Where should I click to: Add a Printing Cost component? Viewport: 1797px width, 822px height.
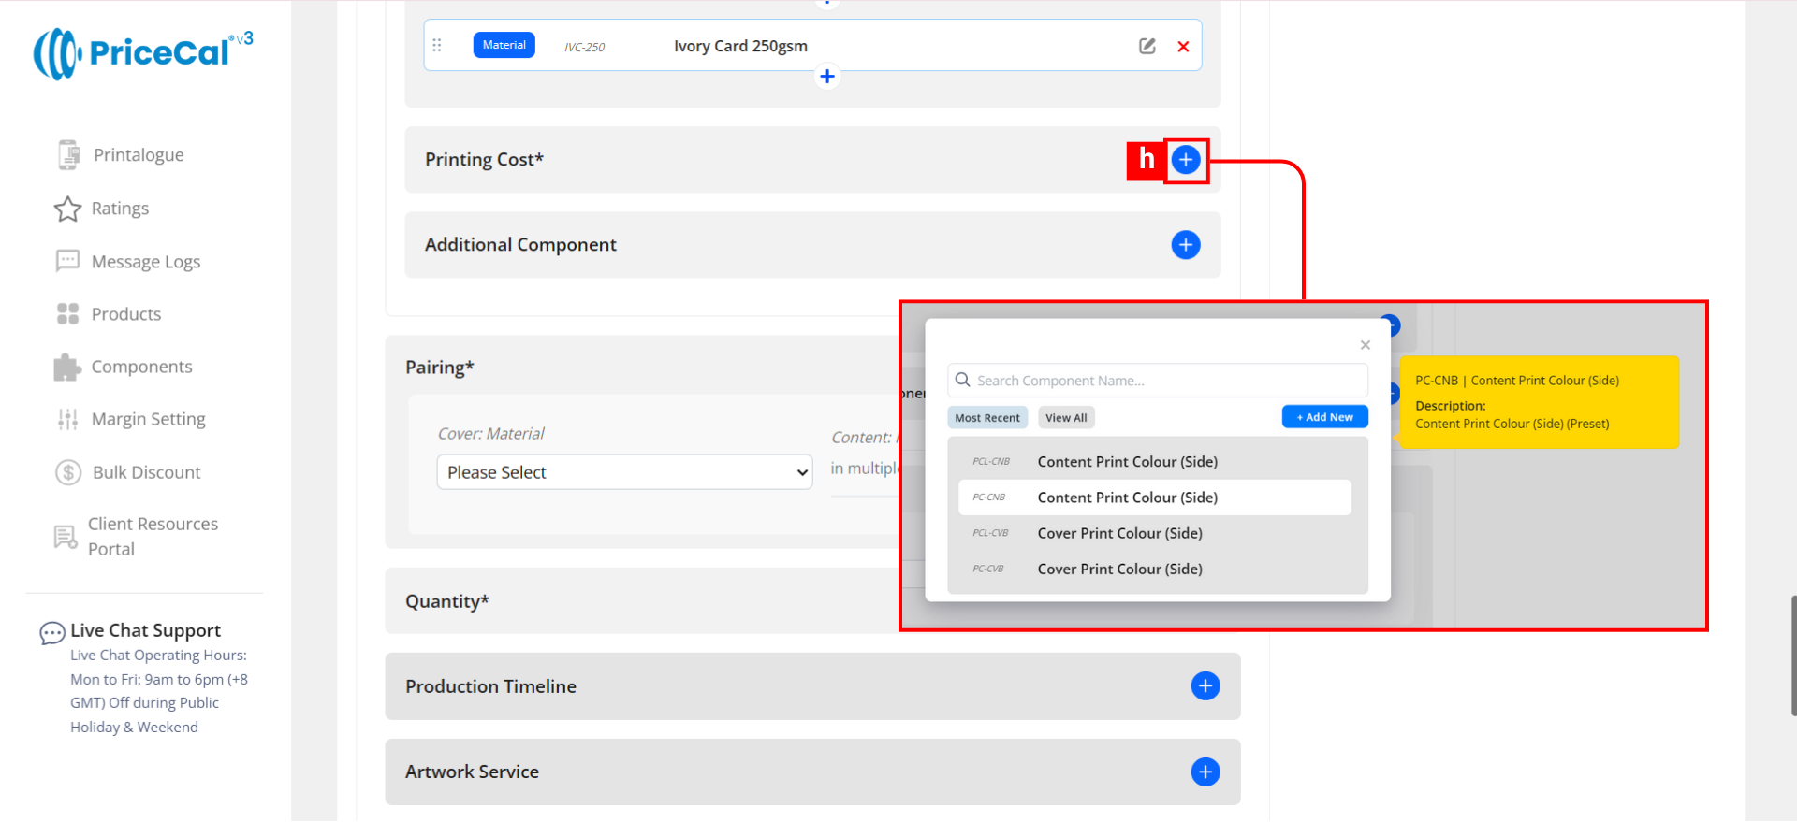(x=1186, y=160)
